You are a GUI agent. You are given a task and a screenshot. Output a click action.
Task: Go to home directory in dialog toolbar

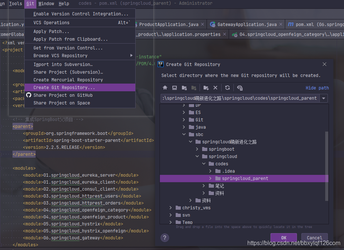click(x=165, y=88)
